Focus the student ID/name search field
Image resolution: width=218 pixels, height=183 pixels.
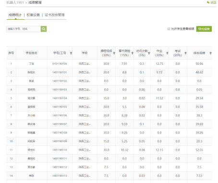tap(24, 29)
